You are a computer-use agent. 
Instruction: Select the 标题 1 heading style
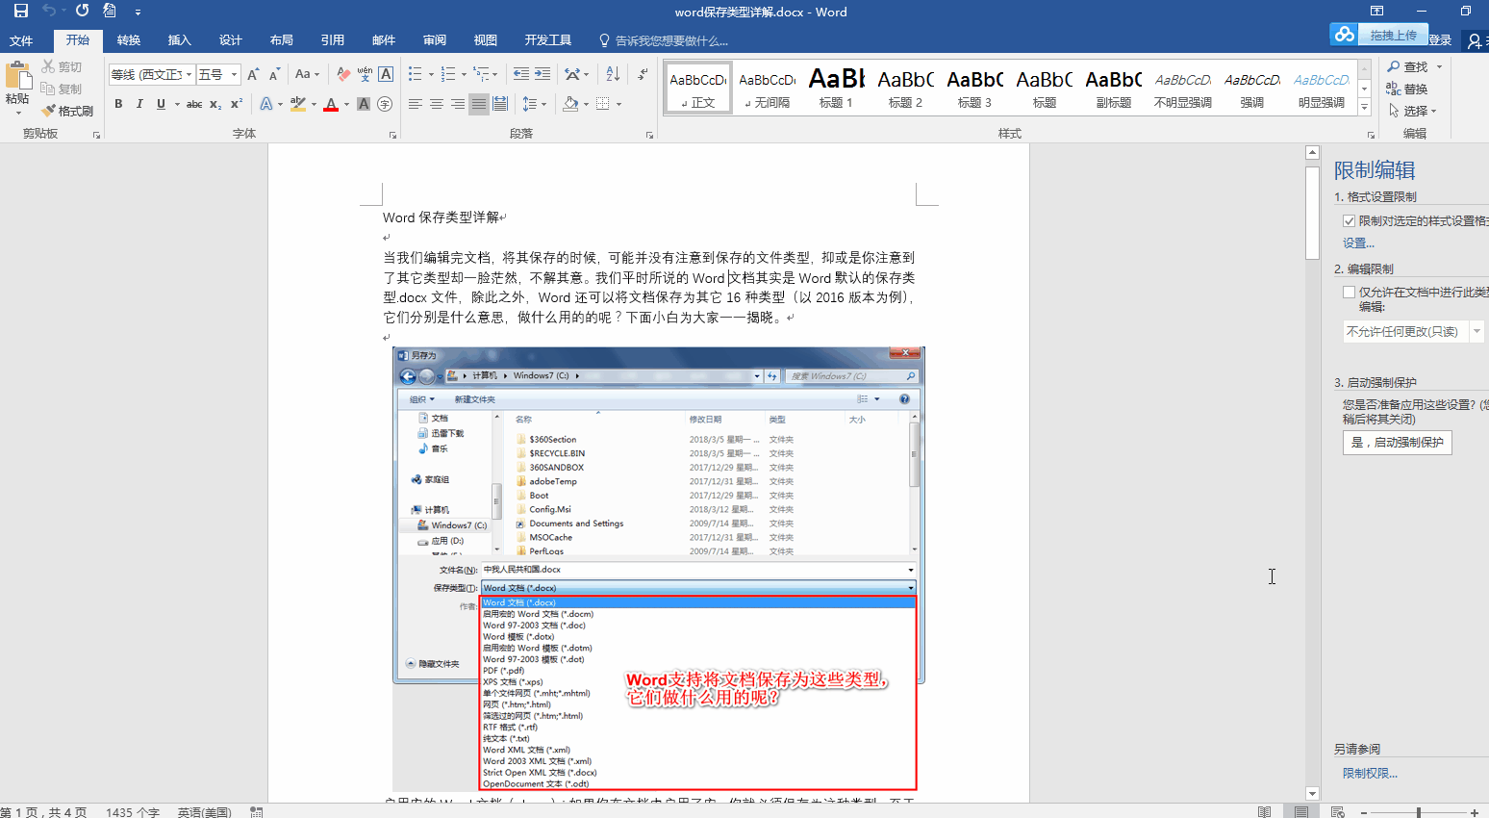[x=836, y=88]
